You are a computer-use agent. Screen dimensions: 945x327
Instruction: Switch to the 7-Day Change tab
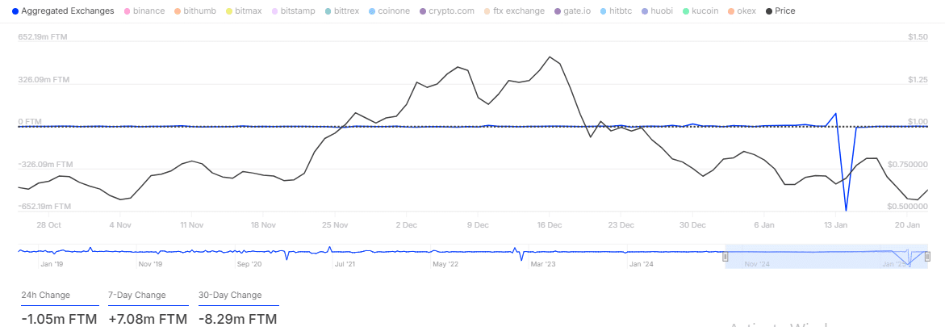click(x=136, y=296)
